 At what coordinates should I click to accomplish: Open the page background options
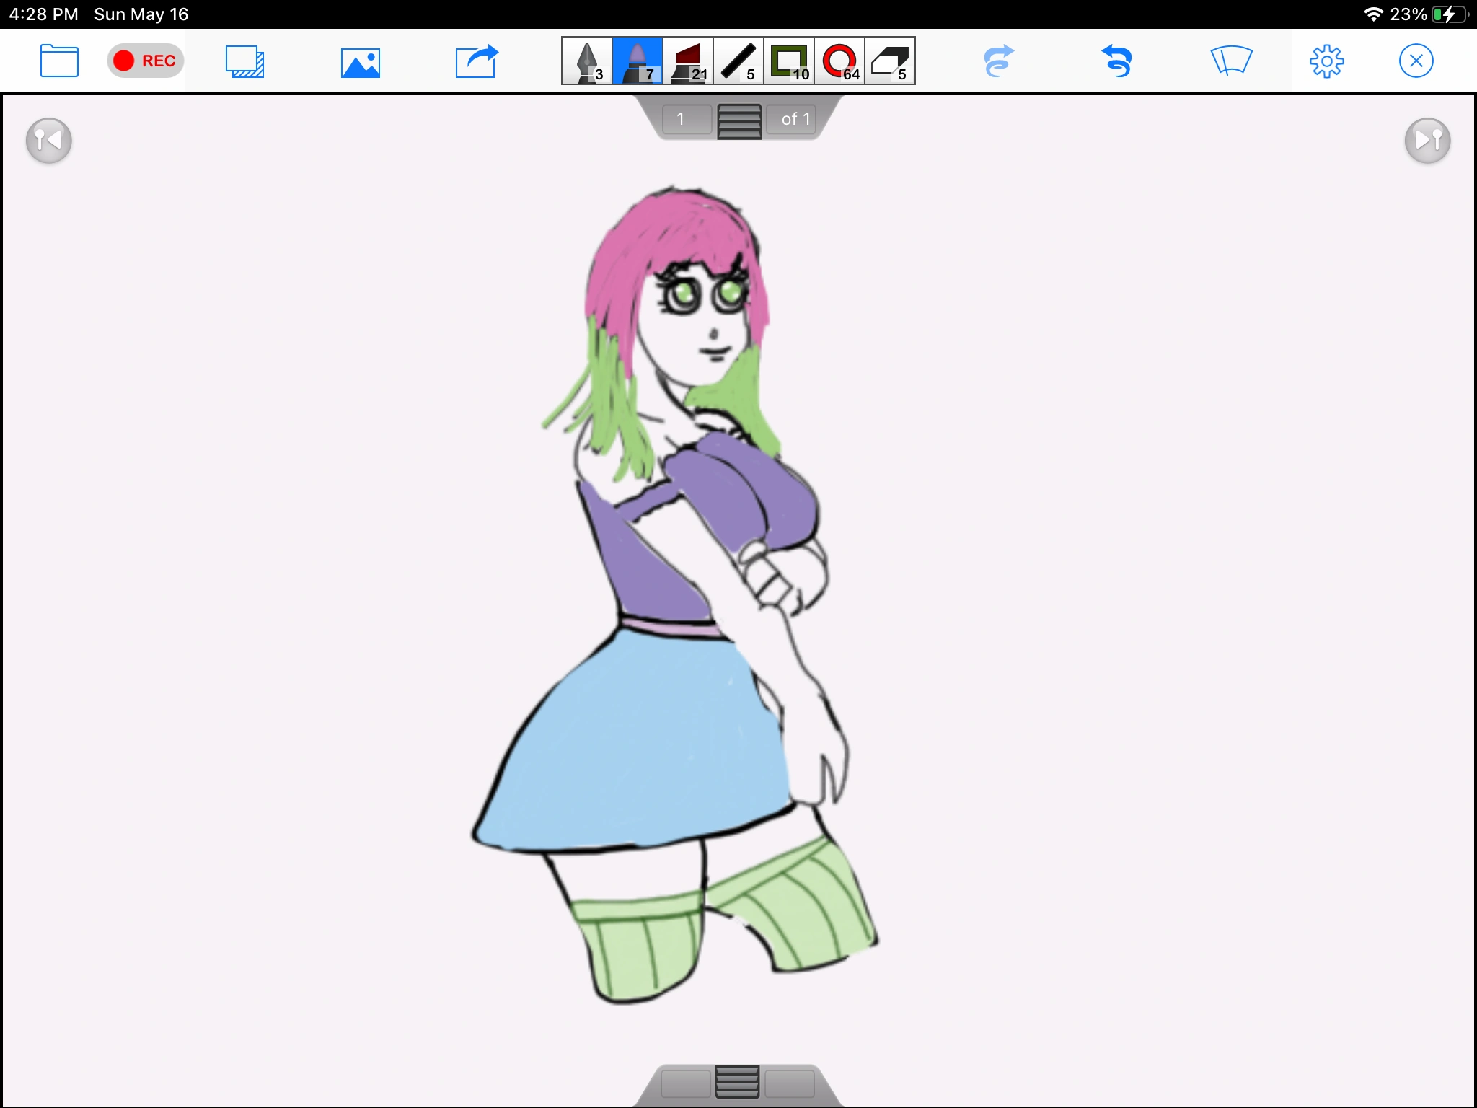(x=244, y=61)
